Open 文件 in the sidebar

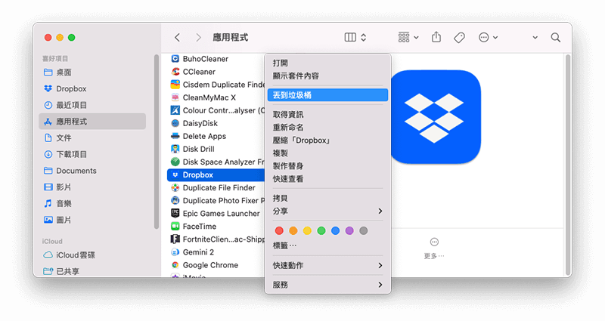pyautogui.click(x=92, y=138)
